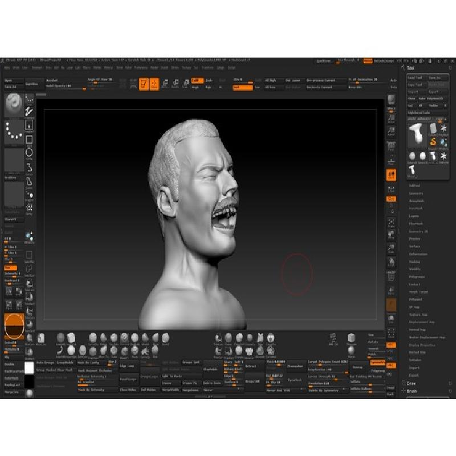Click the Actual size icon on right shelf
The width and height of the screenshot is (456, 456).
(391, 118)
